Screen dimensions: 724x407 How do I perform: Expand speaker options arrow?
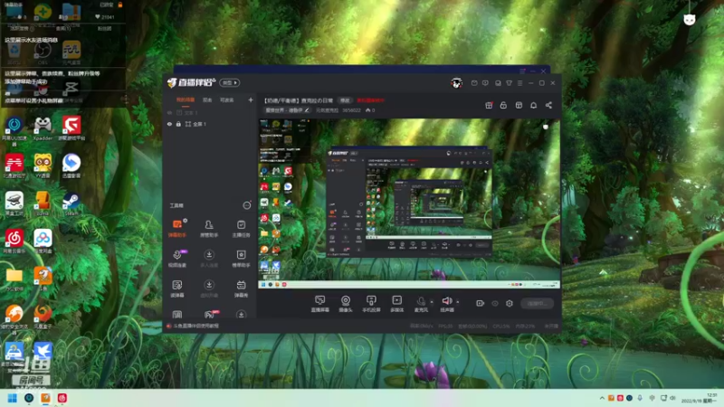[x=458, y=302]
